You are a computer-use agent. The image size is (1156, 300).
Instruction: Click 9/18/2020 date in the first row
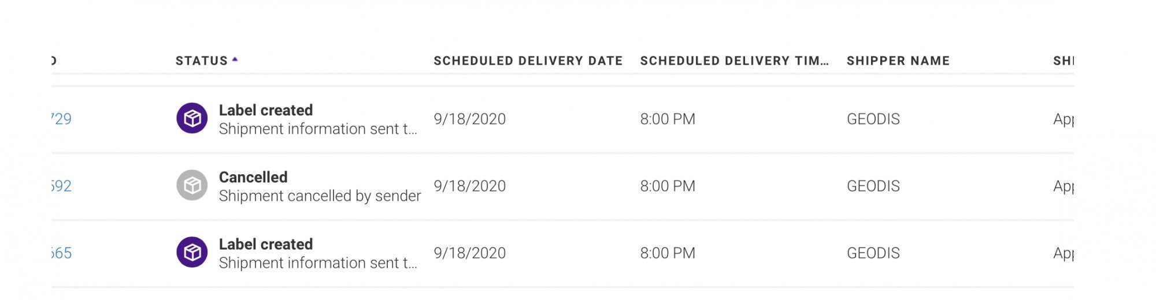coord(470,119)
